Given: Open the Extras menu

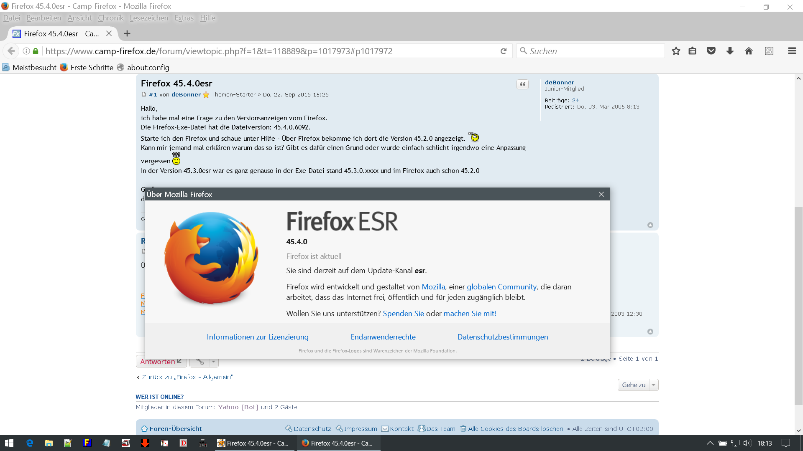Looking at the screenshot, I should (x=184, y=18).
